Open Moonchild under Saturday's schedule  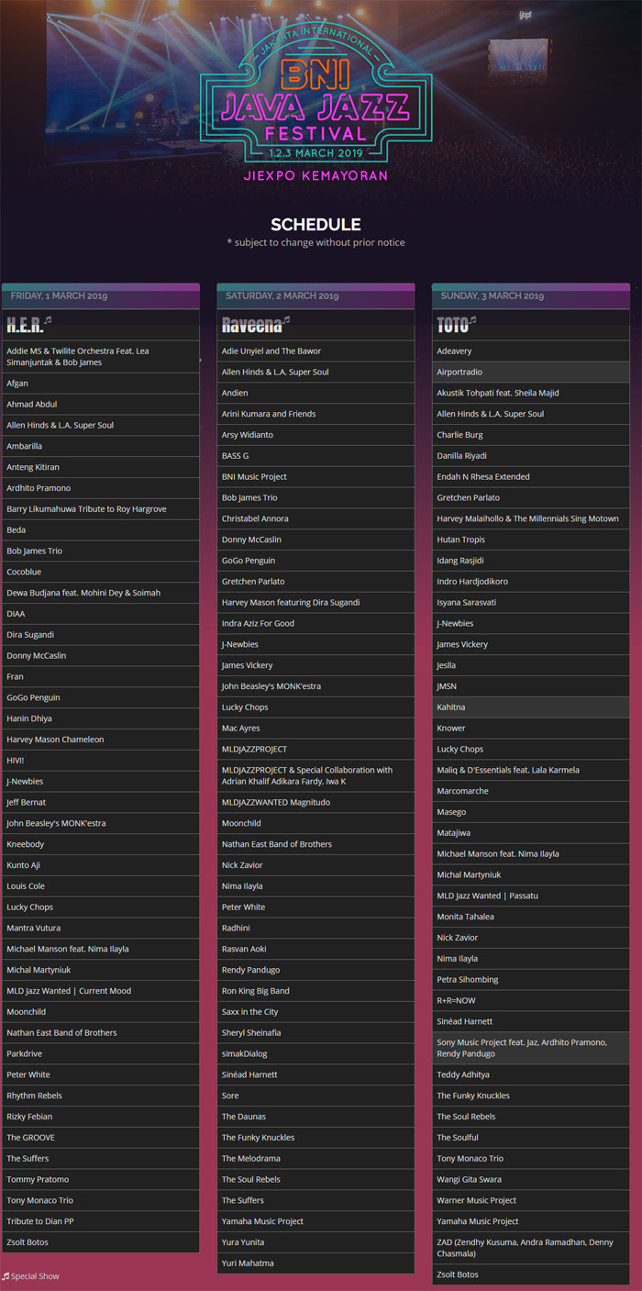[x=315, y=823]
